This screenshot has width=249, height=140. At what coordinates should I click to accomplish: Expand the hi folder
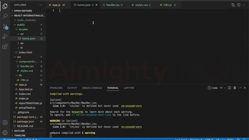coord(28,48)
